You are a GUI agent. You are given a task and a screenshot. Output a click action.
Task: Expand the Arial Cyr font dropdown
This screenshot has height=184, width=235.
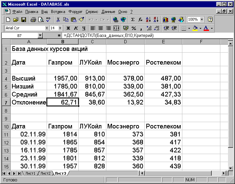coord(47,28)
